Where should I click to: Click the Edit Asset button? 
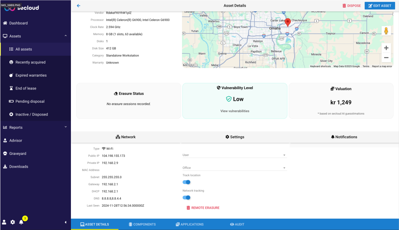[x=379, y=6]
